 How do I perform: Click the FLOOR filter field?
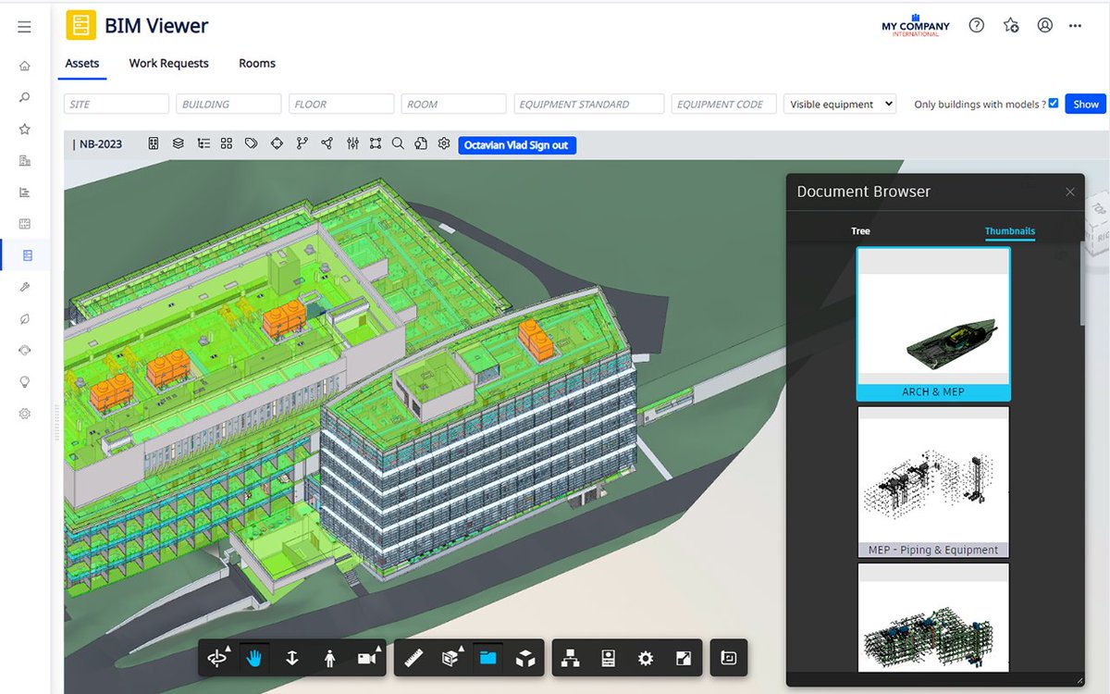tap(341, 105)
